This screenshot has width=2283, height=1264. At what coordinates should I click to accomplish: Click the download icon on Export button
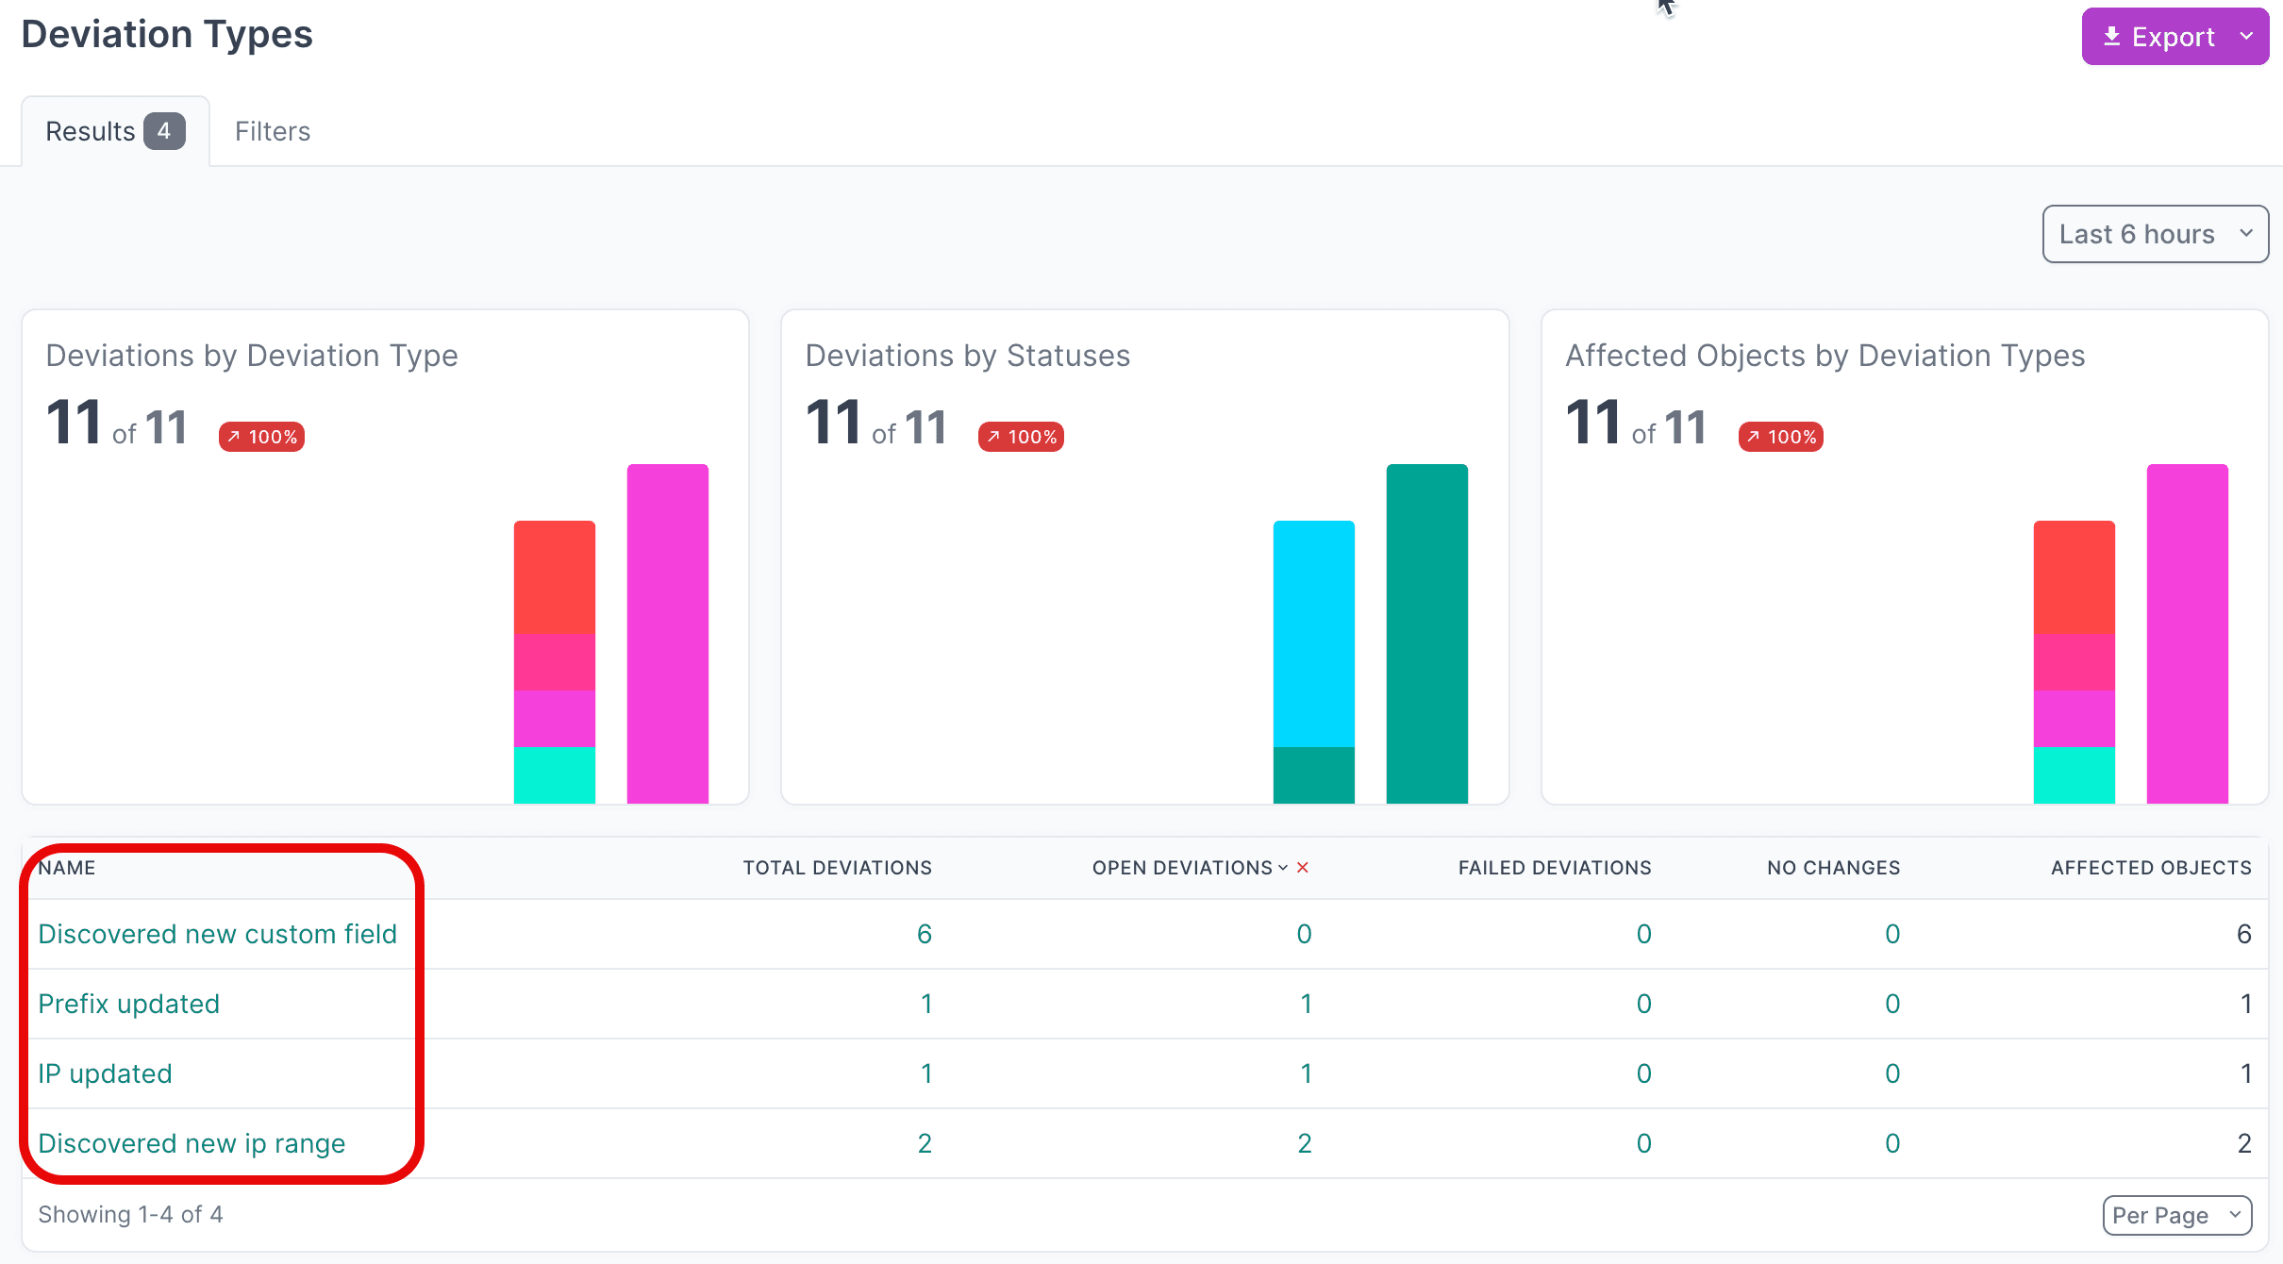[2112, 37]
